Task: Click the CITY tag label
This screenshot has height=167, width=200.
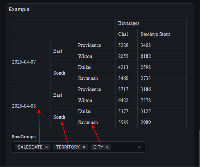Action: click(98, 147)
